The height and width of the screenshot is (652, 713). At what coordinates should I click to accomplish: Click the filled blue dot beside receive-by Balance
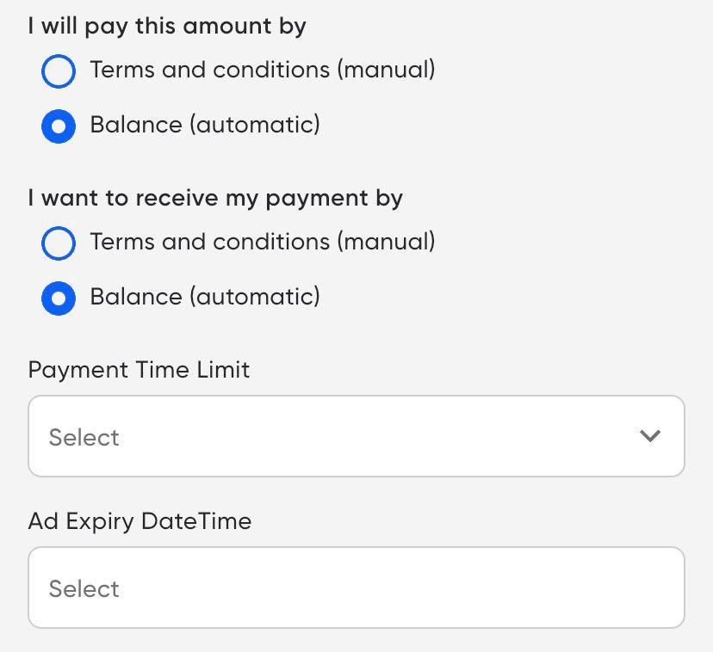(59, 298)
